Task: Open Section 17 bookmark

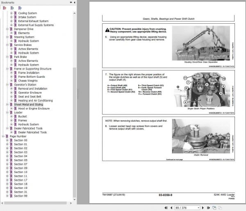Action: [x=20, y=180]
